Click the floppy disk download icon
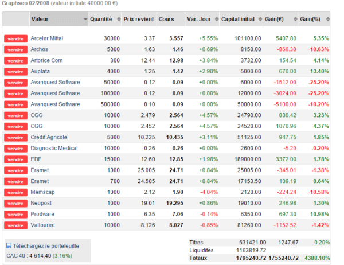Image resolution: width=344 pixels, height=265 pixels. pyautogui.click(x=9, y=245)
